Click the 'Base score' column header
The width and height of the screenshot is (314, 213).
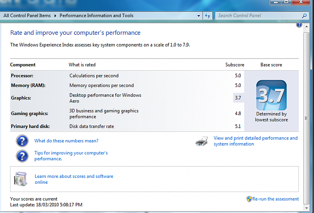[x=271, y=65]
